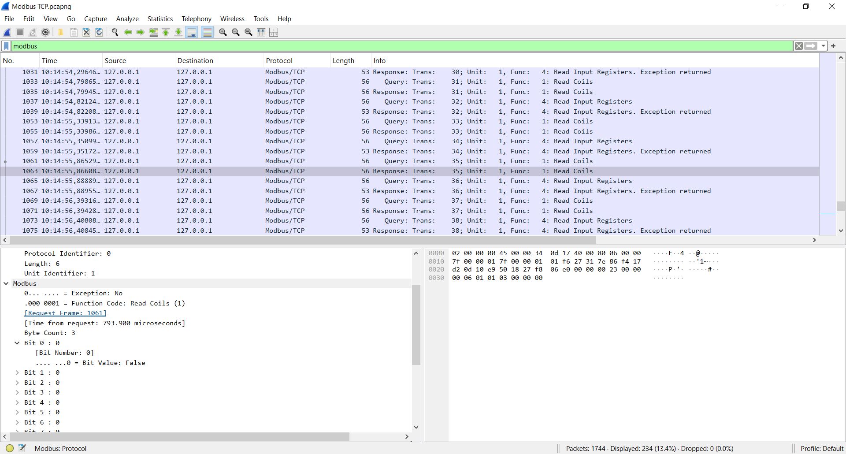Toggle automatic scrolling during live capture
The image size is (846, 454).
coord(192,32)
